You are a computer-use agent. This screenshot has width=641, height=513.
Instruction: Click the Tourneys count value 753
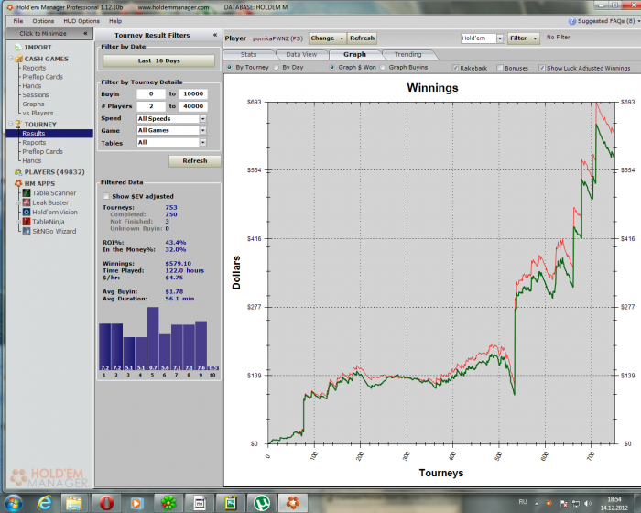pos(171,207)
